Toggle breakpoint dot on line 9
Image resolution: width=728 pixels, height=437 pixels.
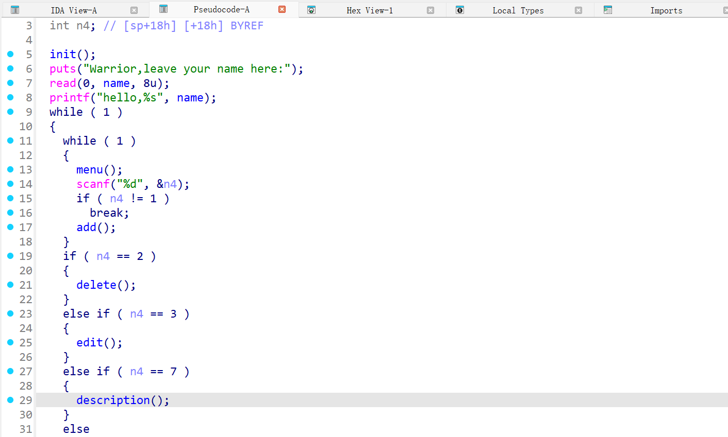tap(10, 112)
